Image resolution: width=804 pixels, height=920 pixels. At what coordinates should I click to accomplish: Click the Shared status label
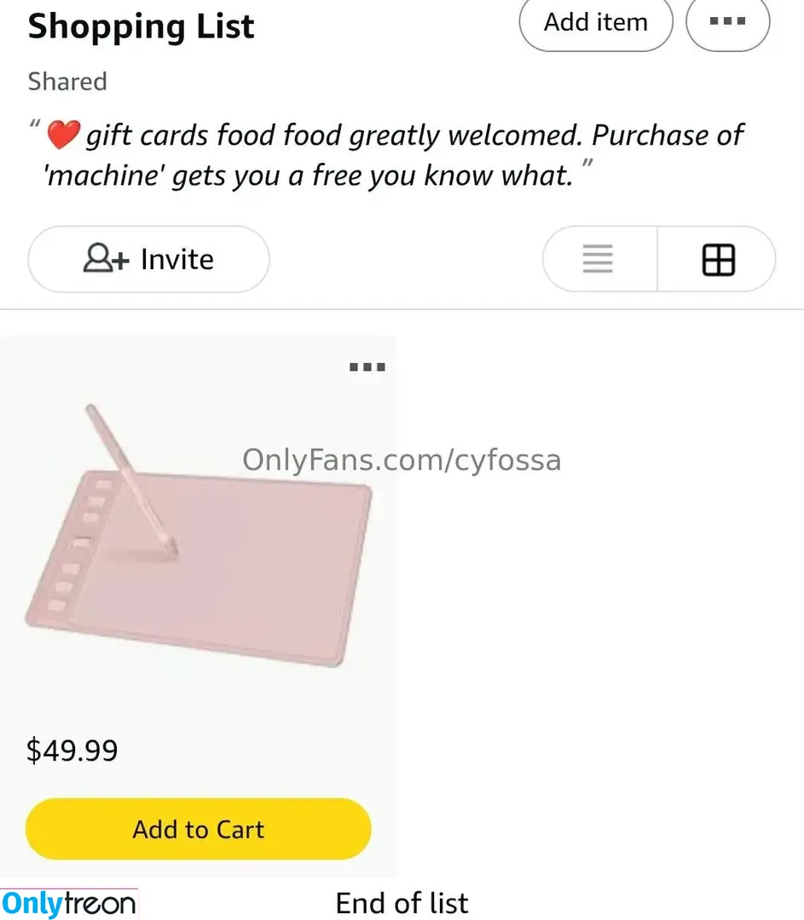click(x=67, y=82)
